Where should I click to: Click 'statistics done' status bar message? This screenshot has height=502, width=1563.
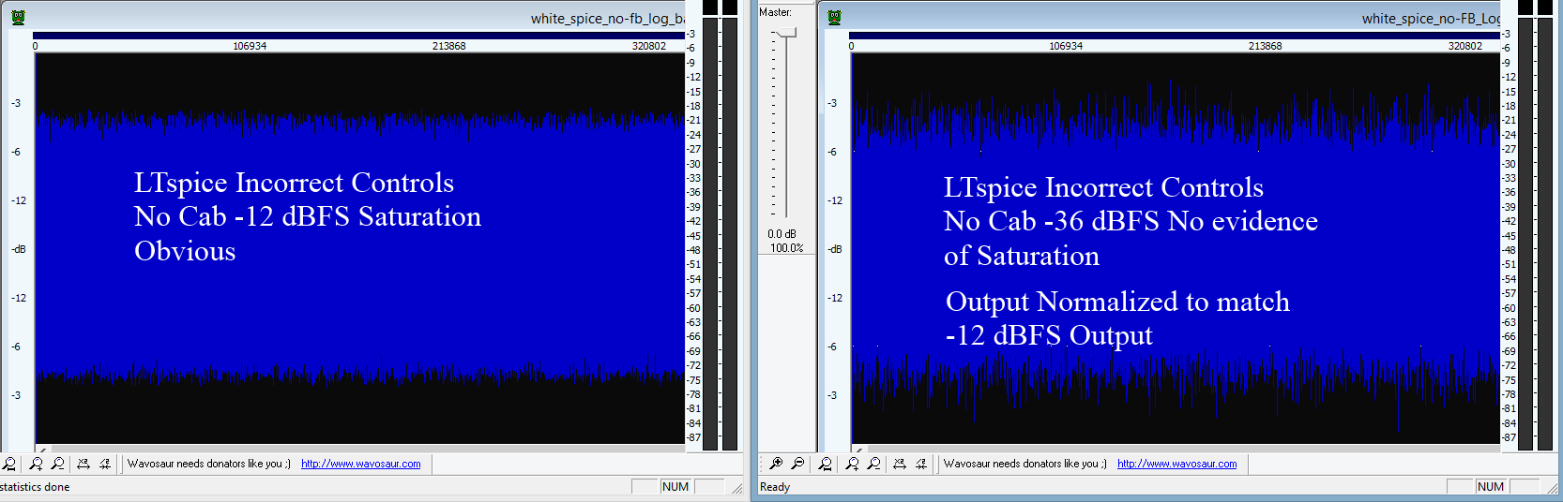(x=35, y=487)
